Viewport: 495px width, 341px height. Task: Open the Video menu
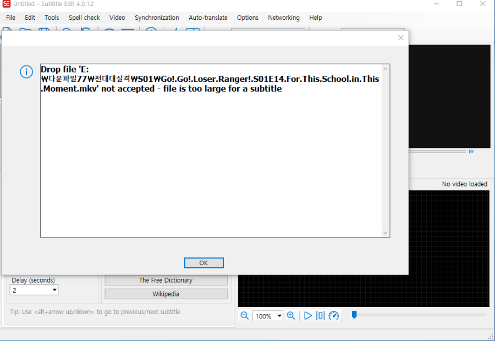coord(117,18)
